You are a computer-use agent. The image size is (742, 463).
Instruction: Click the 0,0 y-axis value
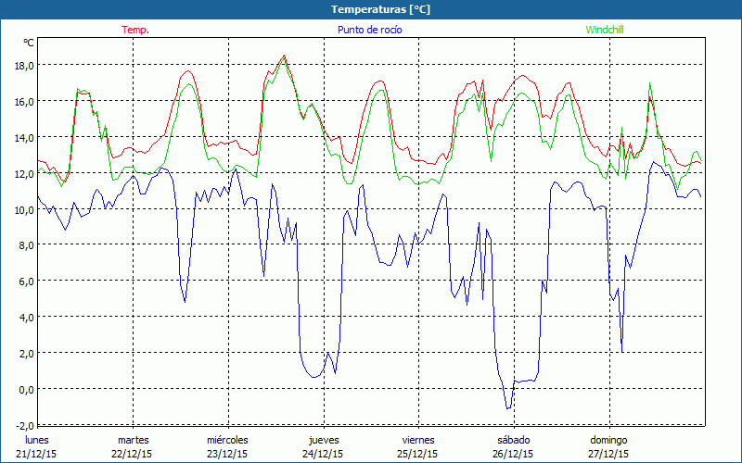26,389
